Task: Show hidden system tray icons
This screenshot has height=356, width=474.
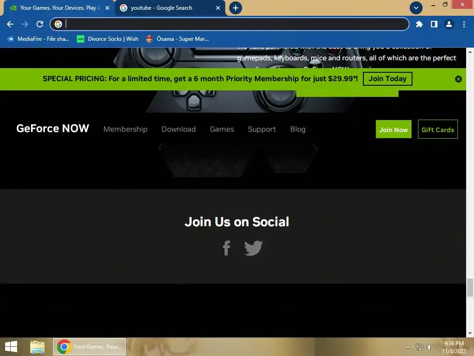Action: [408, 347]
